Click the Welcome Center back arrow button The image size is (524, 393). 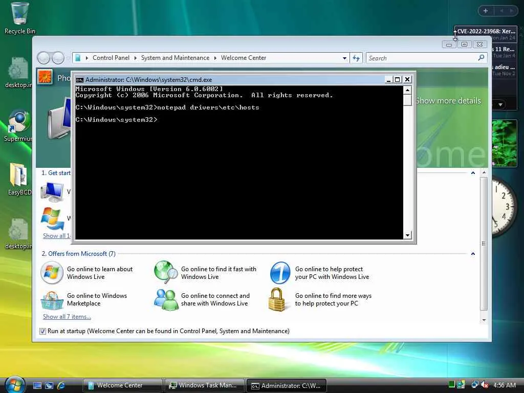pyautogui.click(x=44, y=58)
